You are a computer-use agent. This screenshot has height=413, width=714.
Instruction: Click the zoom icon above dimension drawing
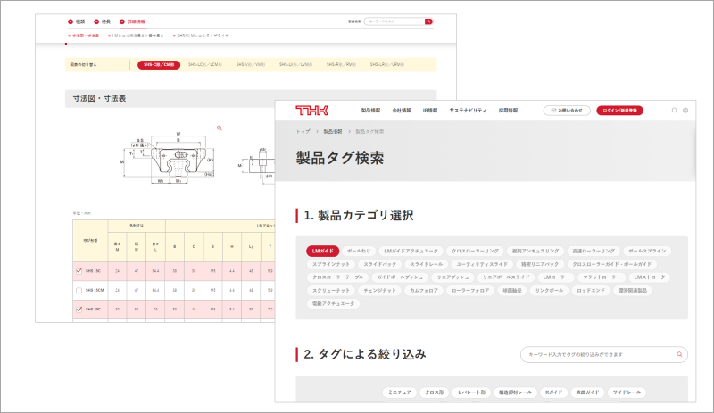(220, 128)
